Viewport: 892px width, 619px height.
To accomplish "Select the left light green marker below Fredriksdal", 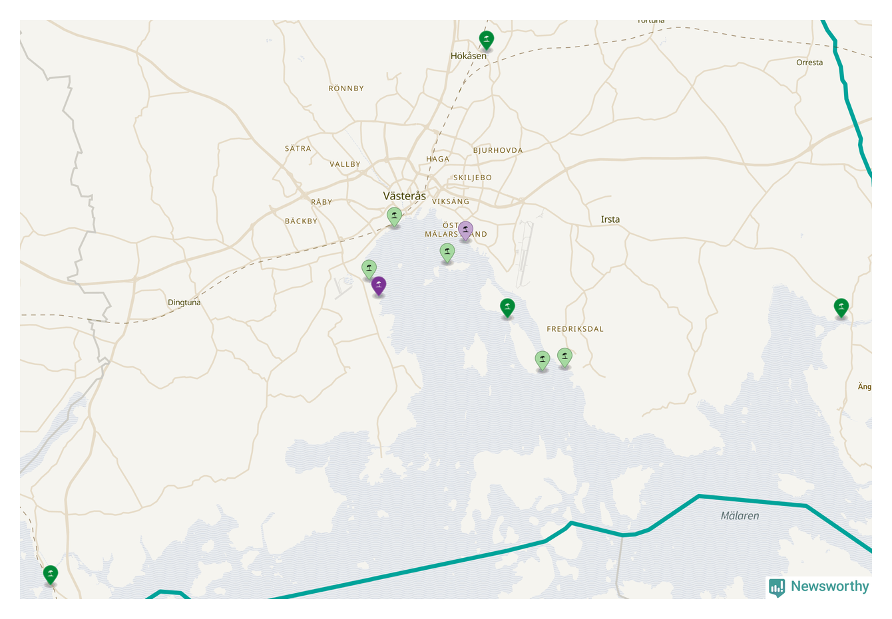I will [x=543, y=360].
